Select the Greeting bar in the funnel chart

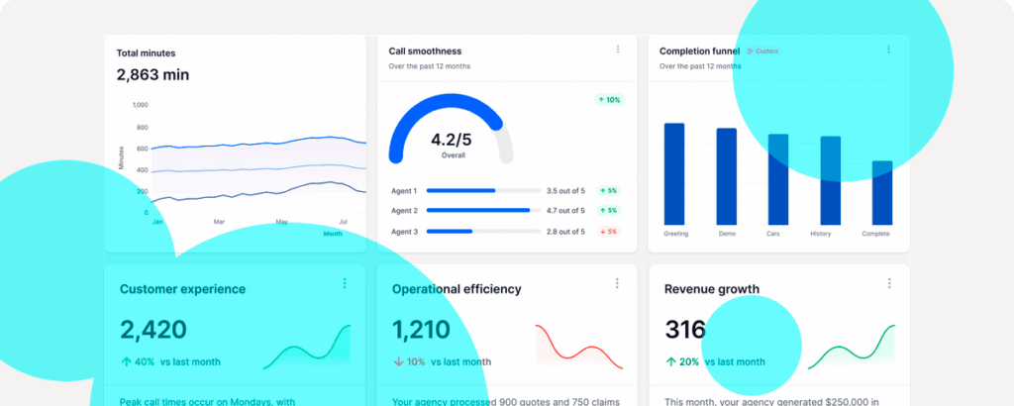[674, 173]
